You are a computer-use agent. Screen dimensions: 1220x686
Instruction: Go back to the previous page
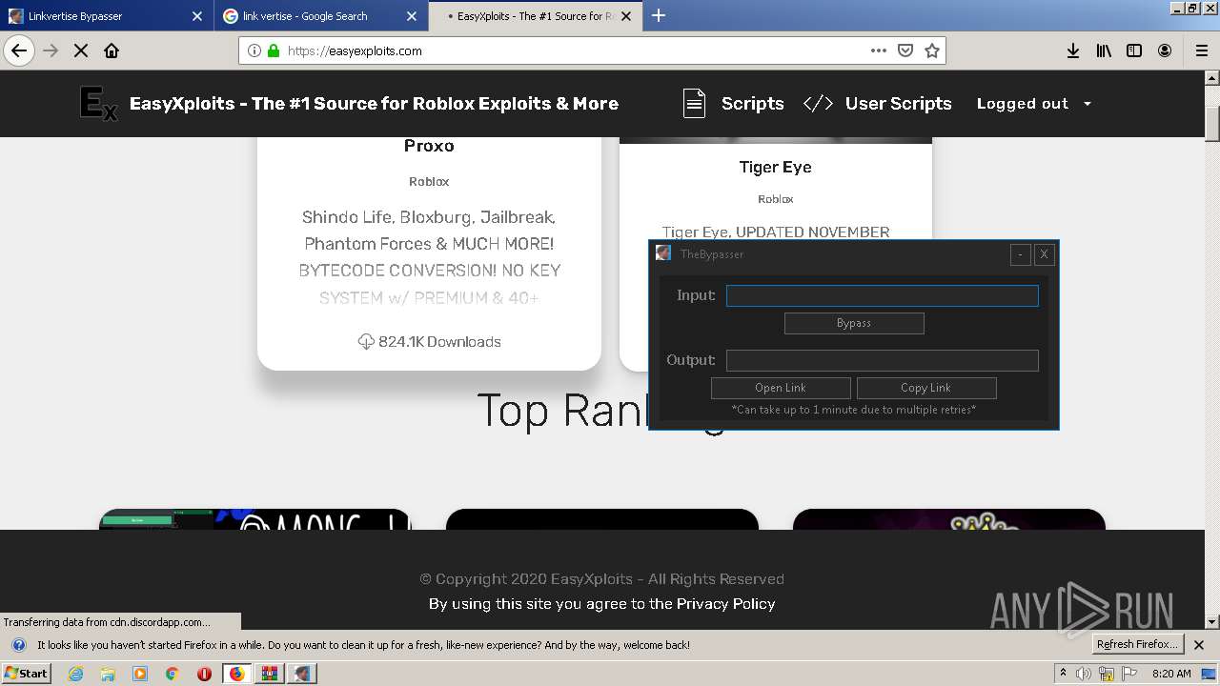pos(19,50)
